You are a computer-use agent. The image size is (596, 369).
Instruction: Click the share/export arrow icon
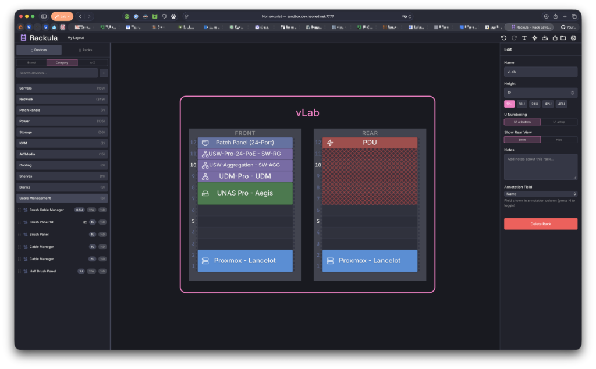pyautogui.click(x=555, y=38)
